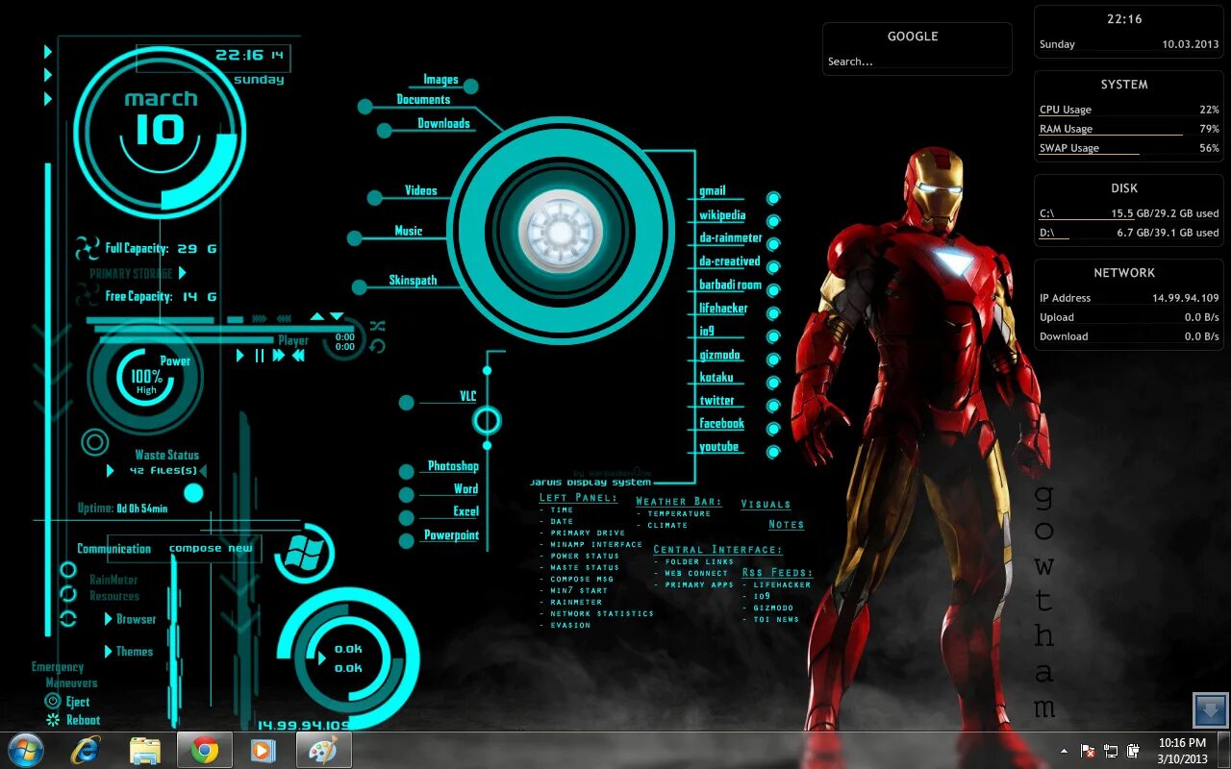This screenshot has height=769, width=1231.
Task: Open the Documents folder link
Action: point(423,100)
